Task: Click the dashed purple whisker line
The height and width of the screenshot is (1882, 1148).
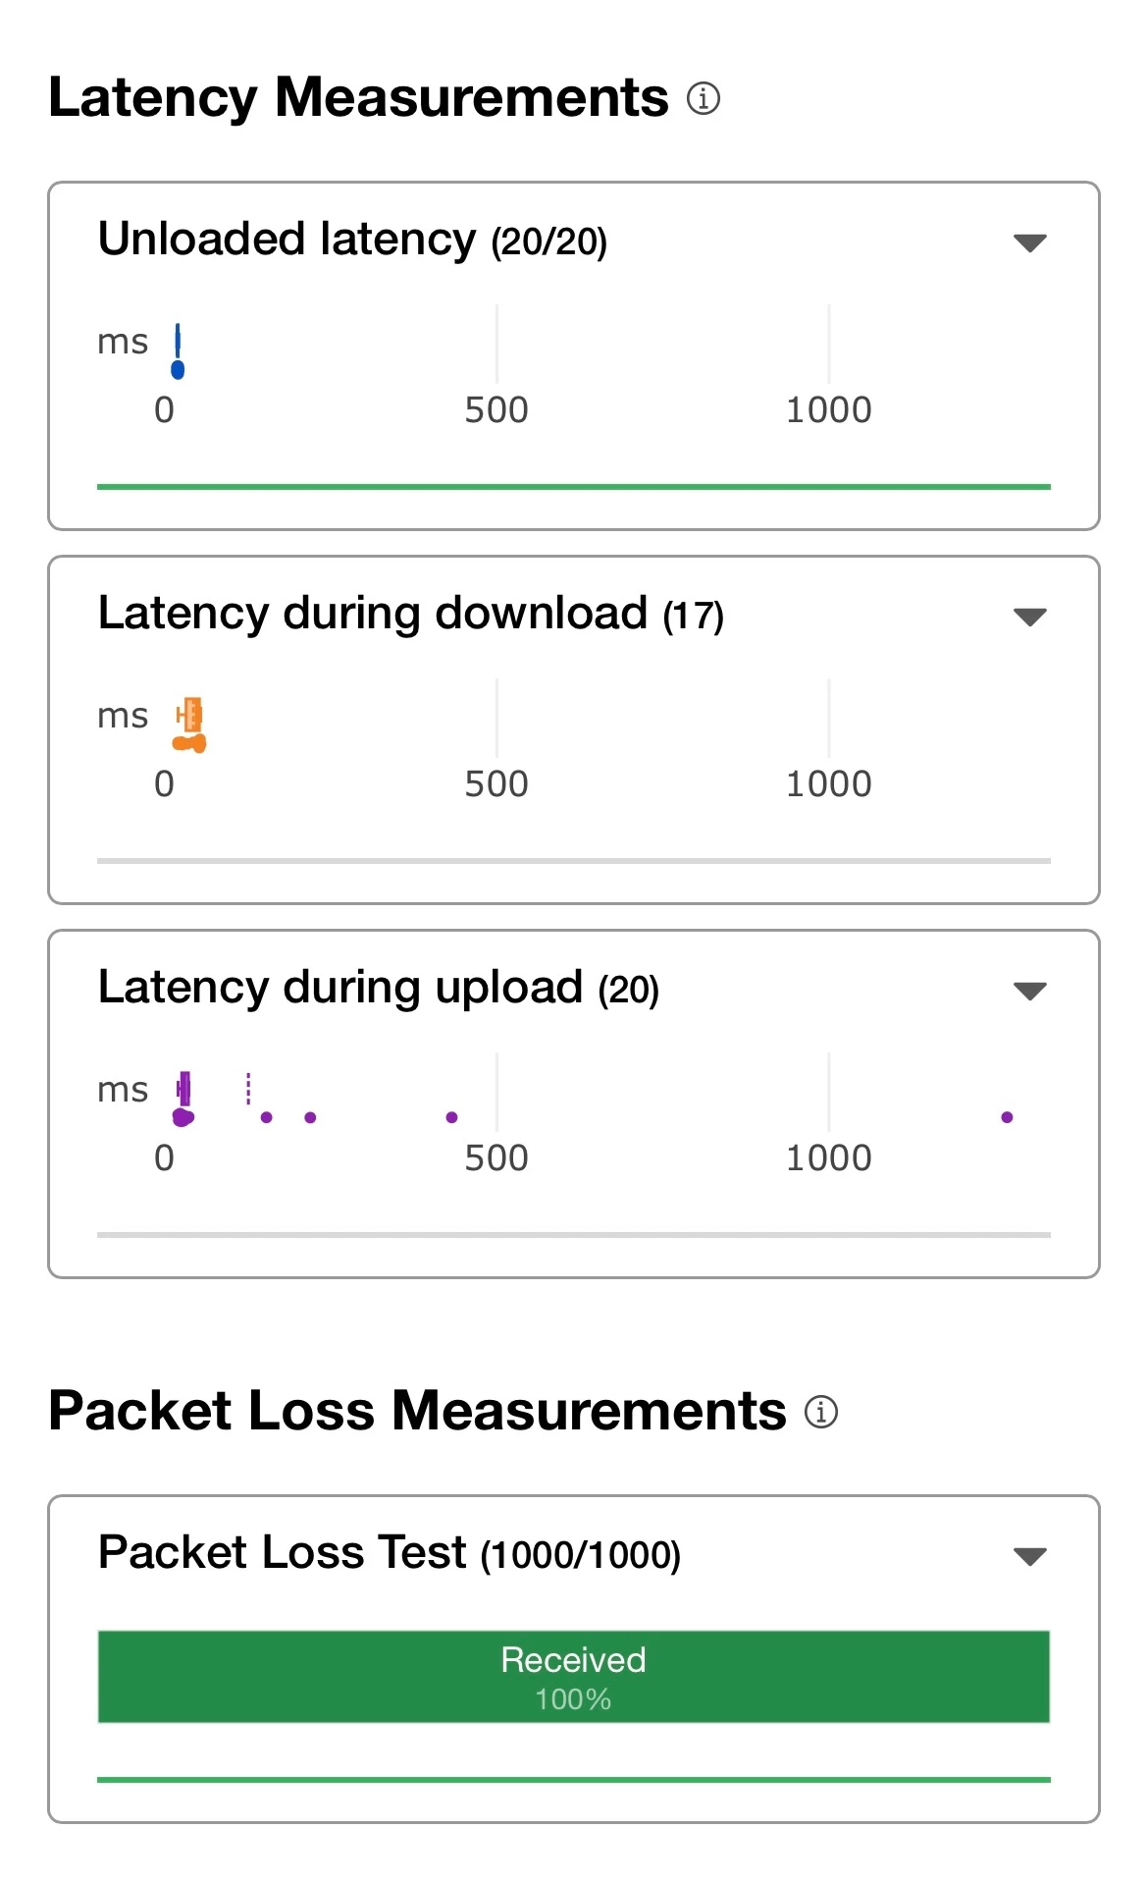Action: pyautogui.click(x=248, y=1088)
